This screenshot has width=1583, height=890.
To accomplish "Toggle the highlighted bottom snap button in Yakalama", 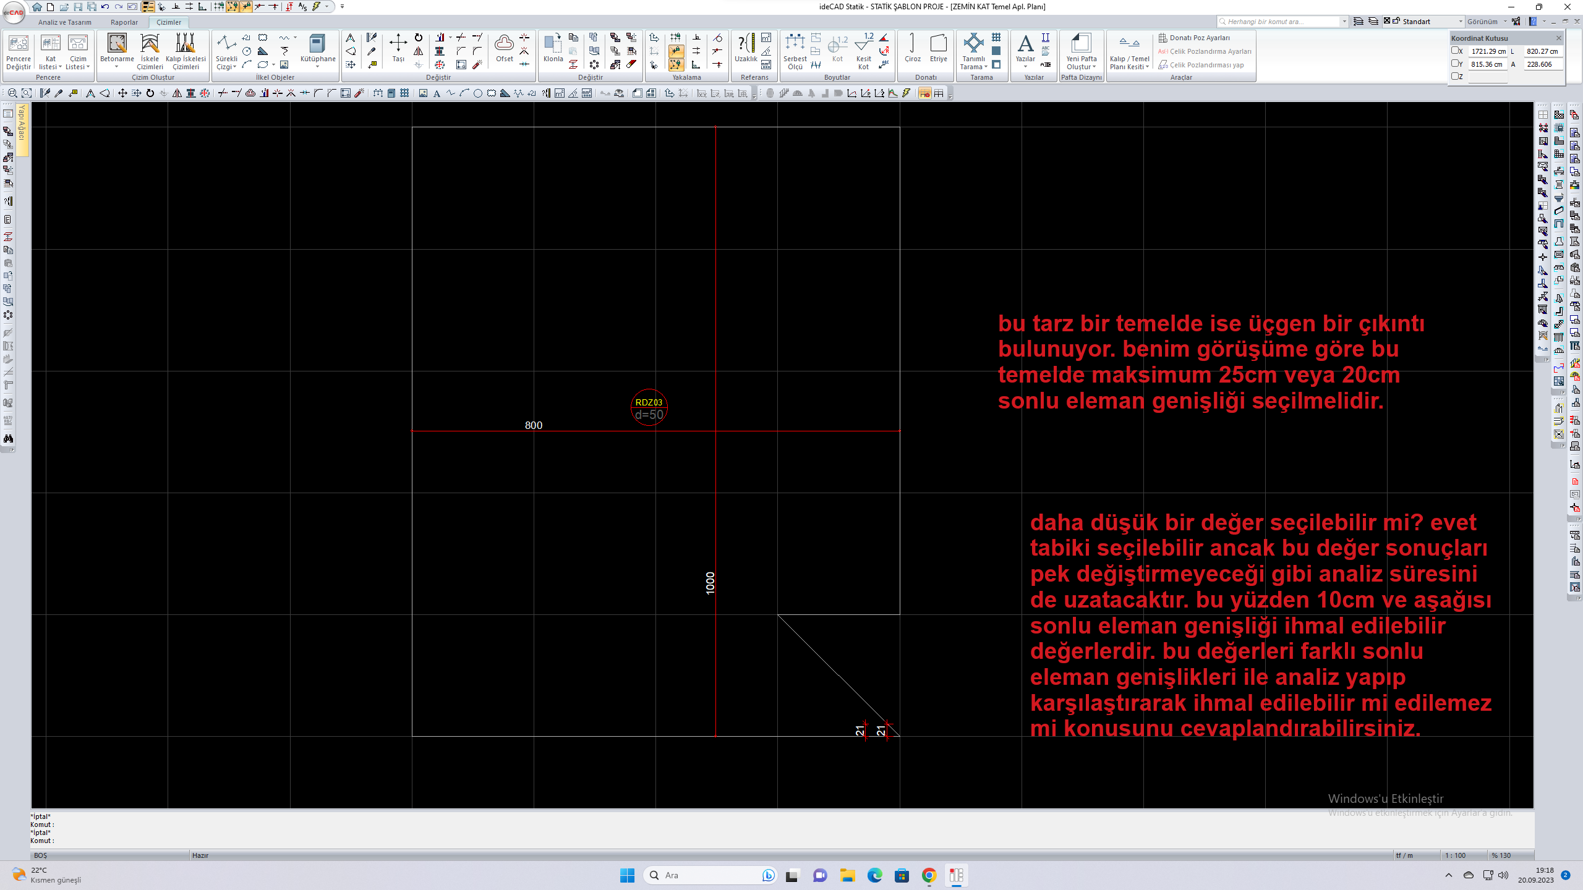I will pyautogui.click(x=676, y=64).
